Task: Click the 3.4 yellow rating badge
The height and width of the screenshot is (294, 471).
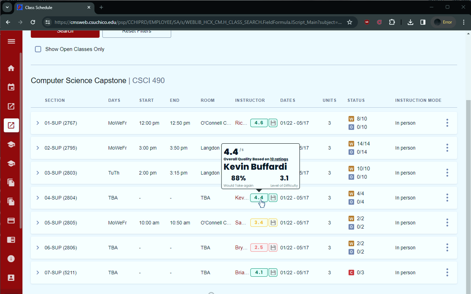Action: coord(259,222)
